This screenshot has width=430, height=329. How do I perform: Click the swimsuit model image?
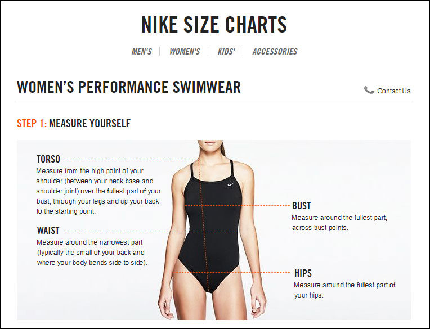click(x=212, y=230)
